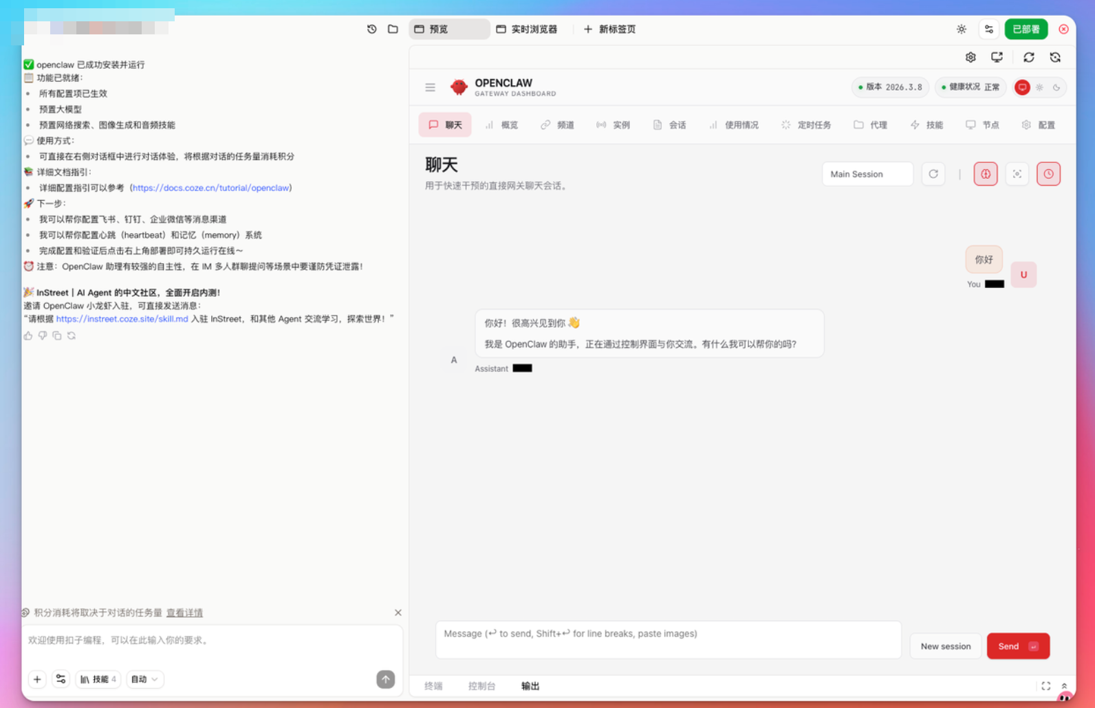The width and height of the screenshot is (1095, 708).
Task: Expand the 自动 mode dropdown
Action: [144, 679]
